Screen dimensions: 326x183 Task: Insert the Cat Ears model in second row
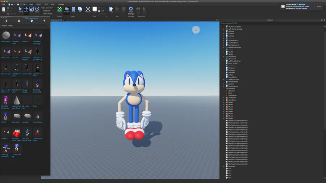[x=16, y=53]
